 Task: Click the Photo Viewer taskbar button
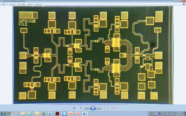(85, 114)
